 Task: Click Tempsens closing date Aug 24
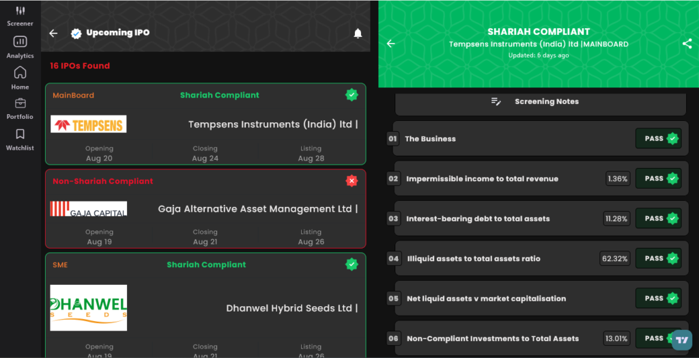pos(205,159)
